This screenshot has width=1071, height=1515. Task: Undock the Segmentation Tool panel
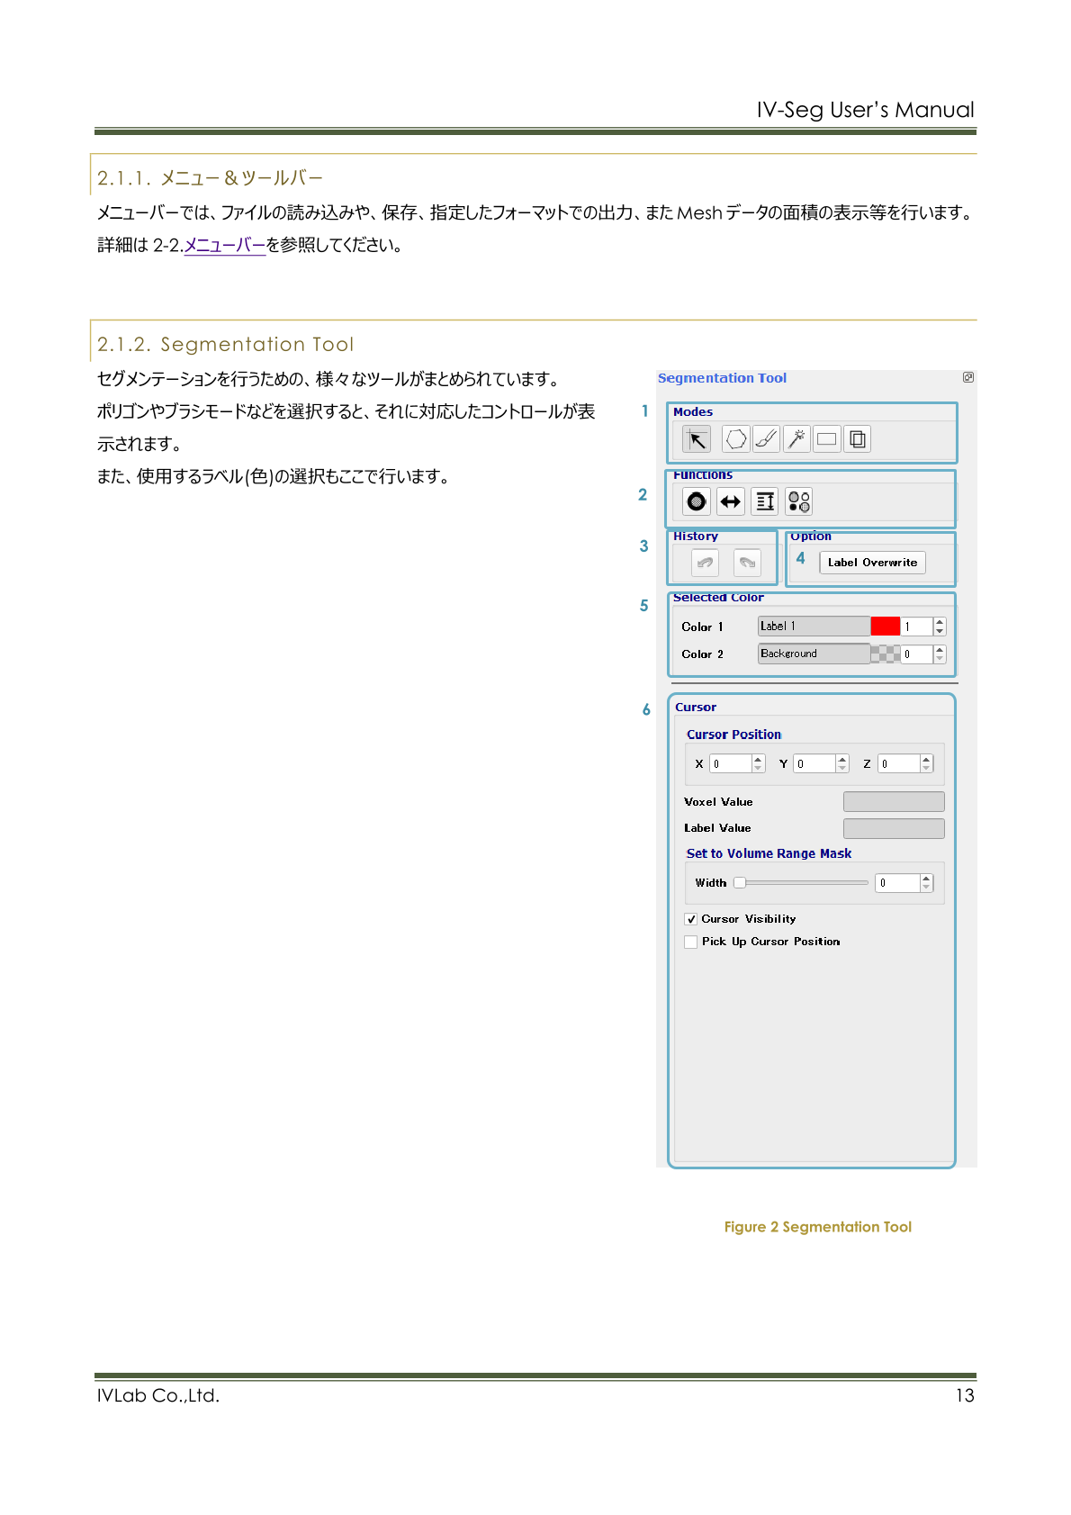pyautogui.click(x=968, y=377)
